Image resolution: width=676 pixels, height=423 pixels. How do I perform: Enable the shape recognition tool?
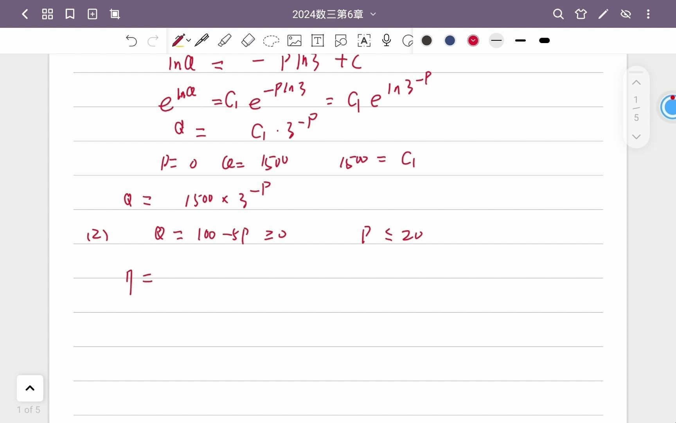[341, 40]
